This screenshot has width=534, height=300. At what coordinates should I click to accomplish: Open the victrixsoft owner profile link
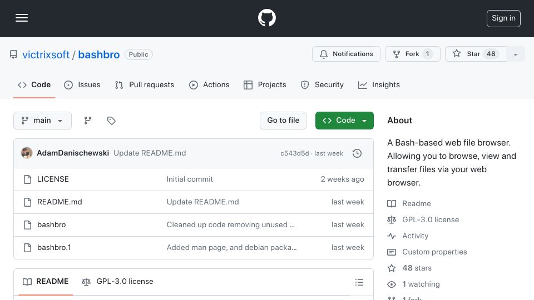pyautogui.click(x=46, y=54)
